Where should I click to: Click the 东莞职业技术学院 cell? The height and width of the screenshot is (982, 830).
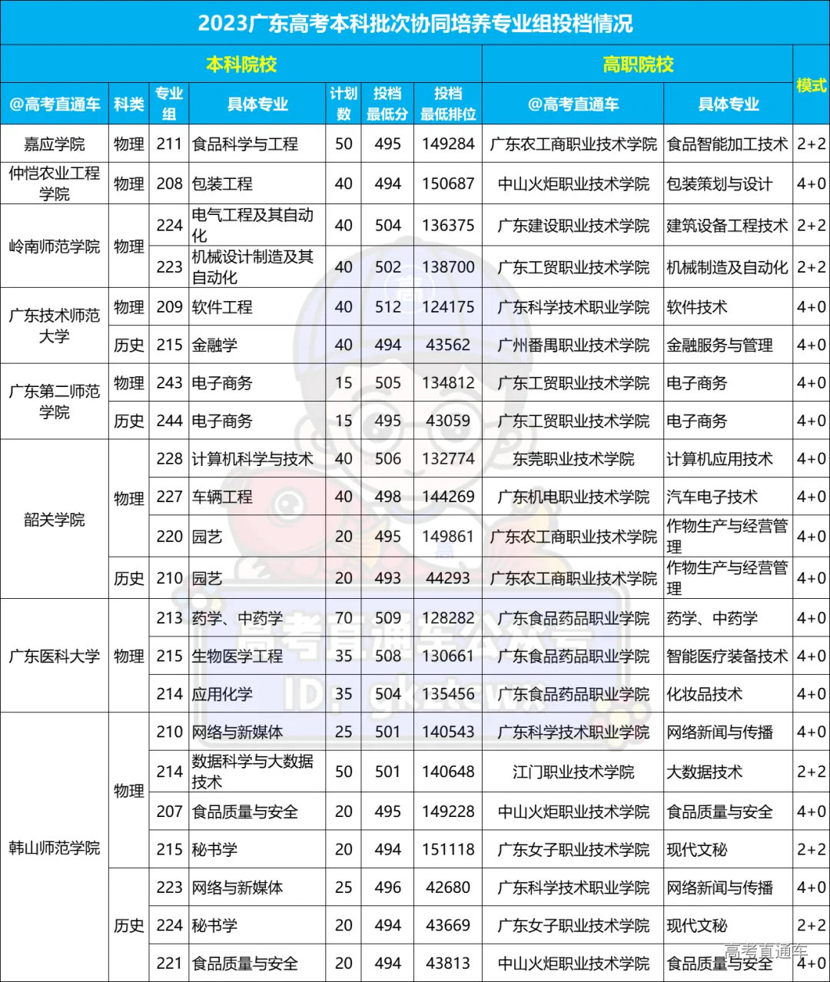point(573,459)
